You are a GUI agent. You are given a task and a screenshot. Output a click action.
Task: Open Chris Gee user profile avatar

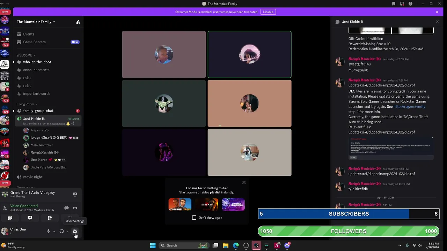(x=5, y=231)
